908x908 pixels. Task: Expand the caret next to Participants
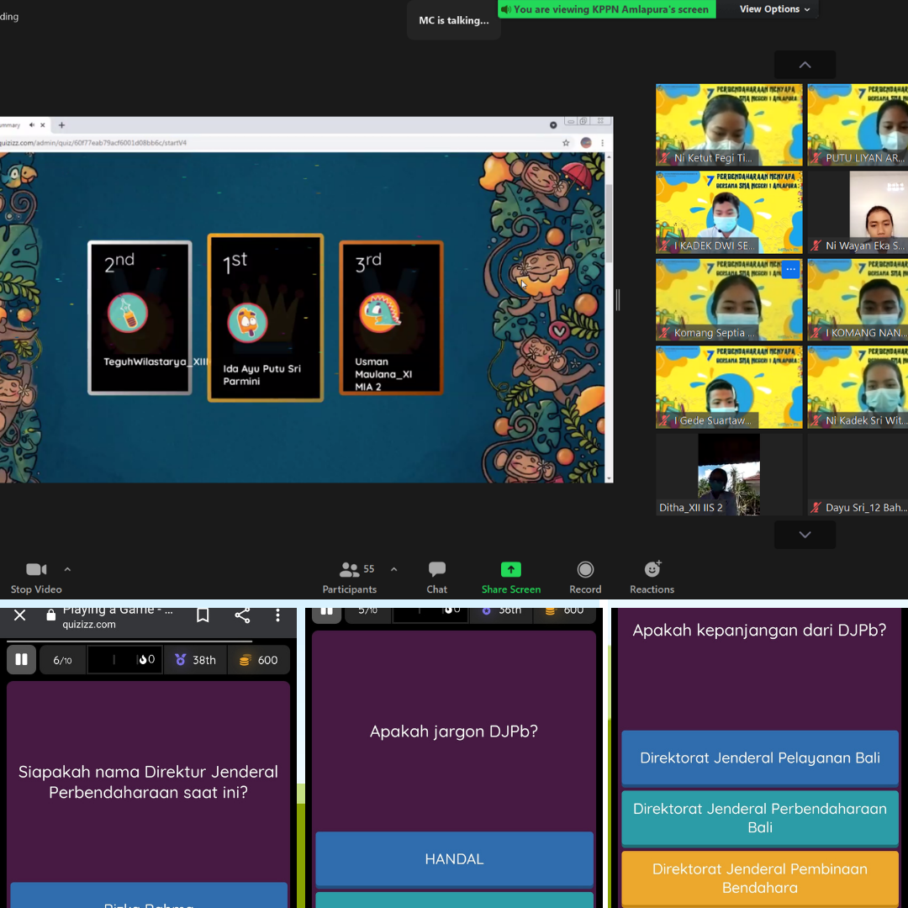(x=393, y=570)
